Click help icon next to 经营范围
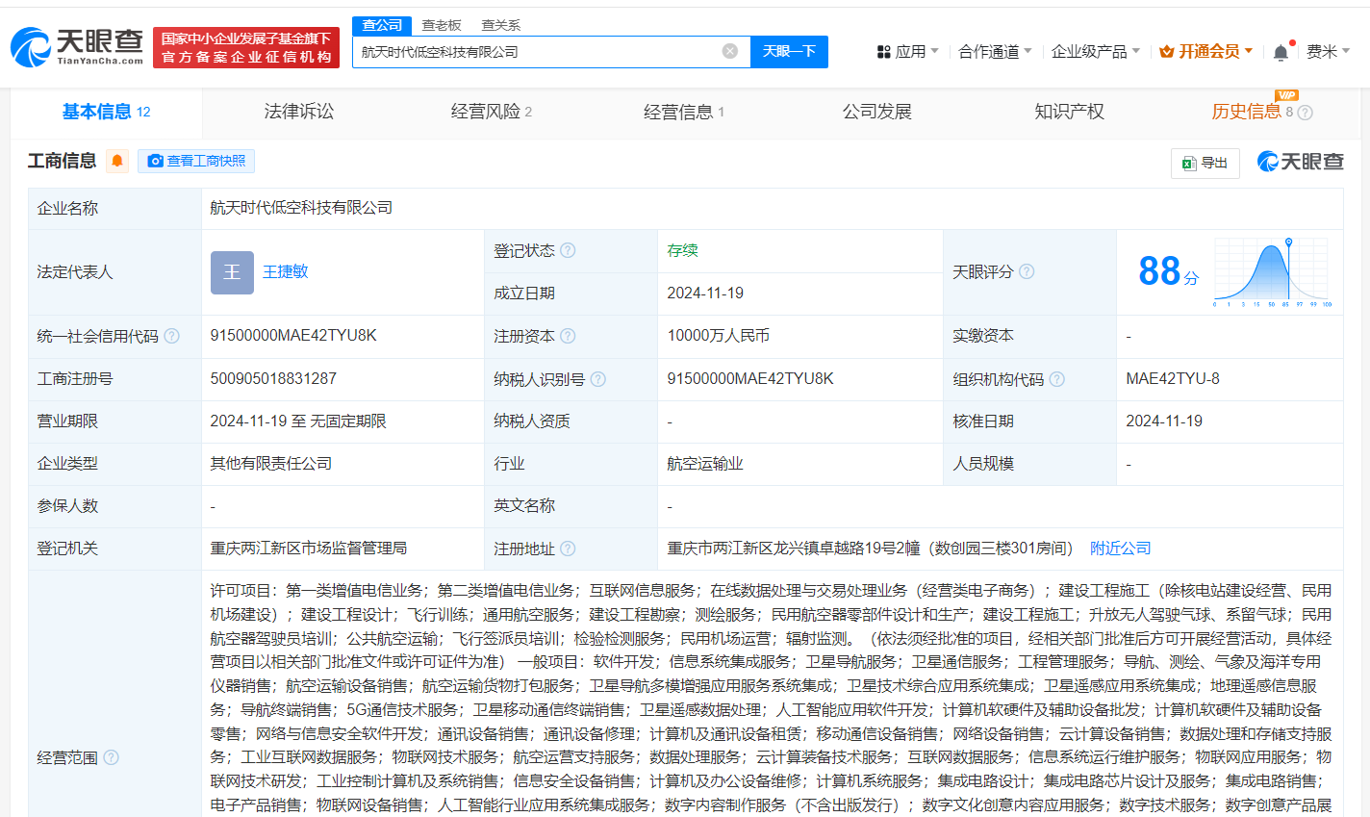The width and height of the screenshot is (1370, 817). coord(112,757)
